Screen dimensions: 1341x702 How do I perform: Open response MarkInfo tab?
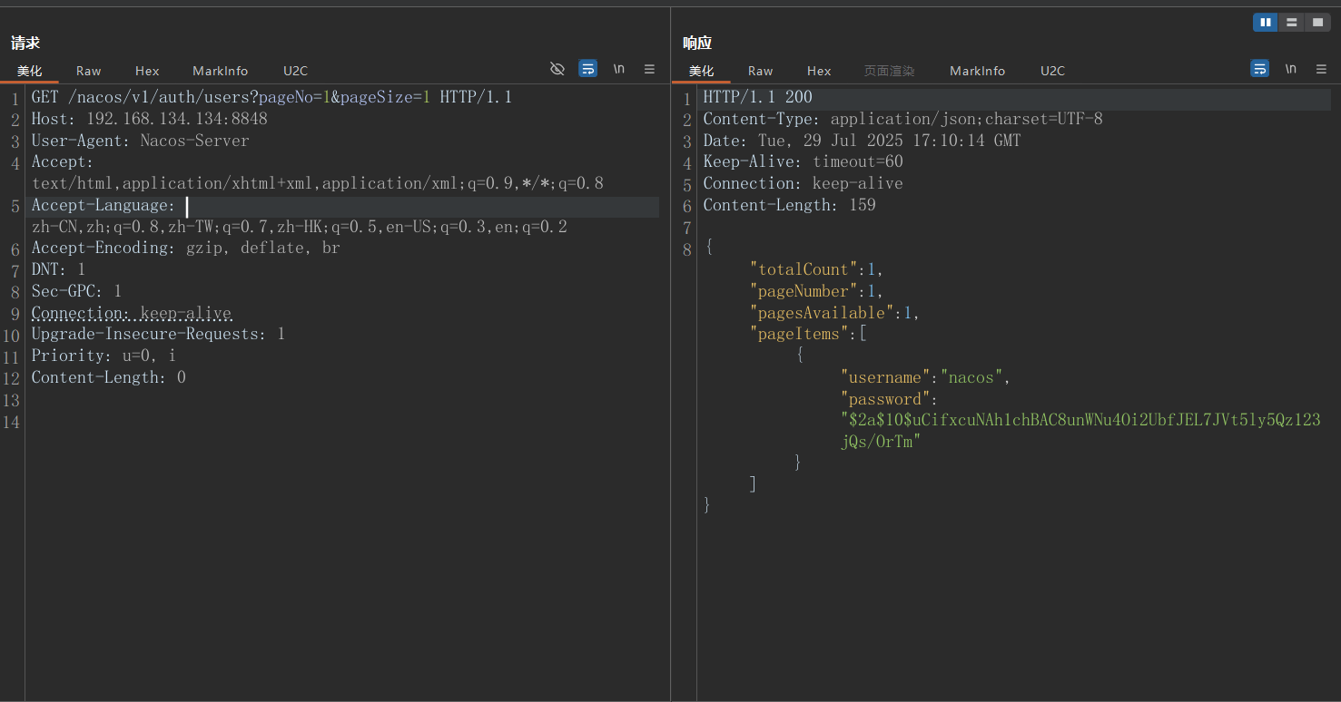(x=977, y=71)
